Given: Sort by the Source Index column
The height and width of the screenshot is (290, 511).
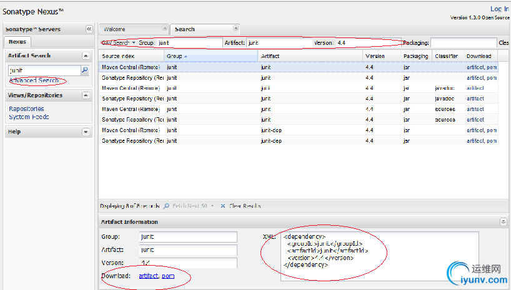Looking at the screenshot, I should (x=131, y=56).
